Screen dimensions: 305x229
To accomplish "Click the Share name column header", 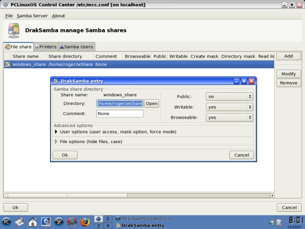I will (x=29, y=56).
